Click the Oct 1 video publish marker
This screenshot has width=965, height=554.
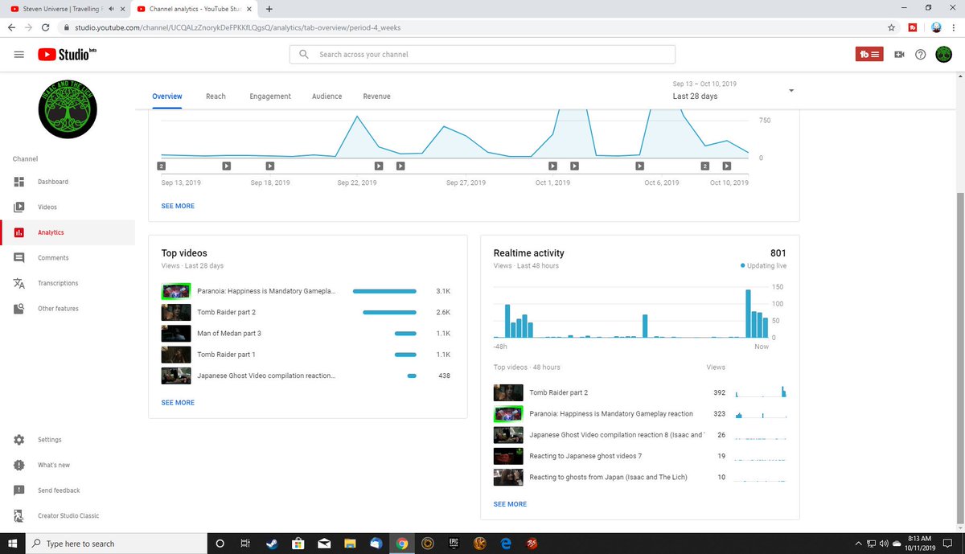click(x=552, y=166)
